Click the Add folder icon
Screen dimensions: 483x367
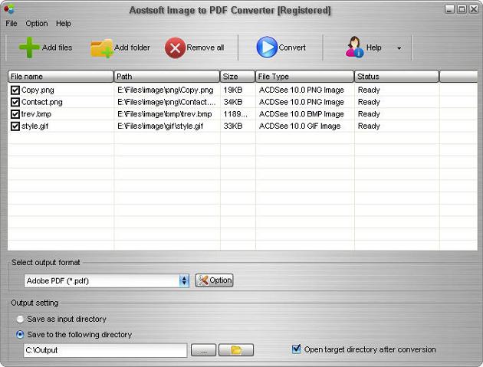pyautogui.click(x=102, y=48)
